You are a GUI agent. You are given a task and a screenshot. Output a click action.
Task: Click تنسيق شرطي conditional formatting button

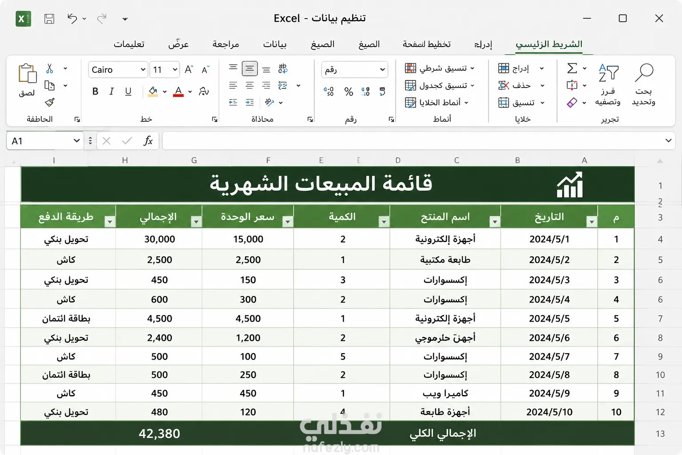[x=440, y=68]
